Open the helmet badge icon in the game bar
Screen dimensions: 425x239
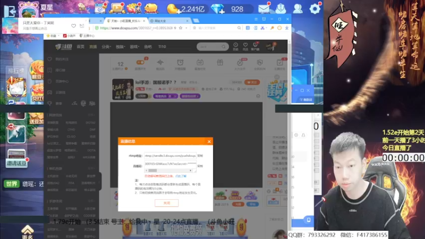tap(281, 8)
